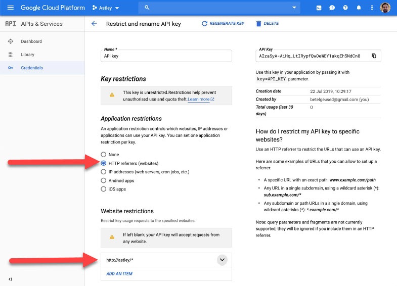Screen dimensions: 397x286
Task: Select the None application restriction
Action: click(104, 155)
